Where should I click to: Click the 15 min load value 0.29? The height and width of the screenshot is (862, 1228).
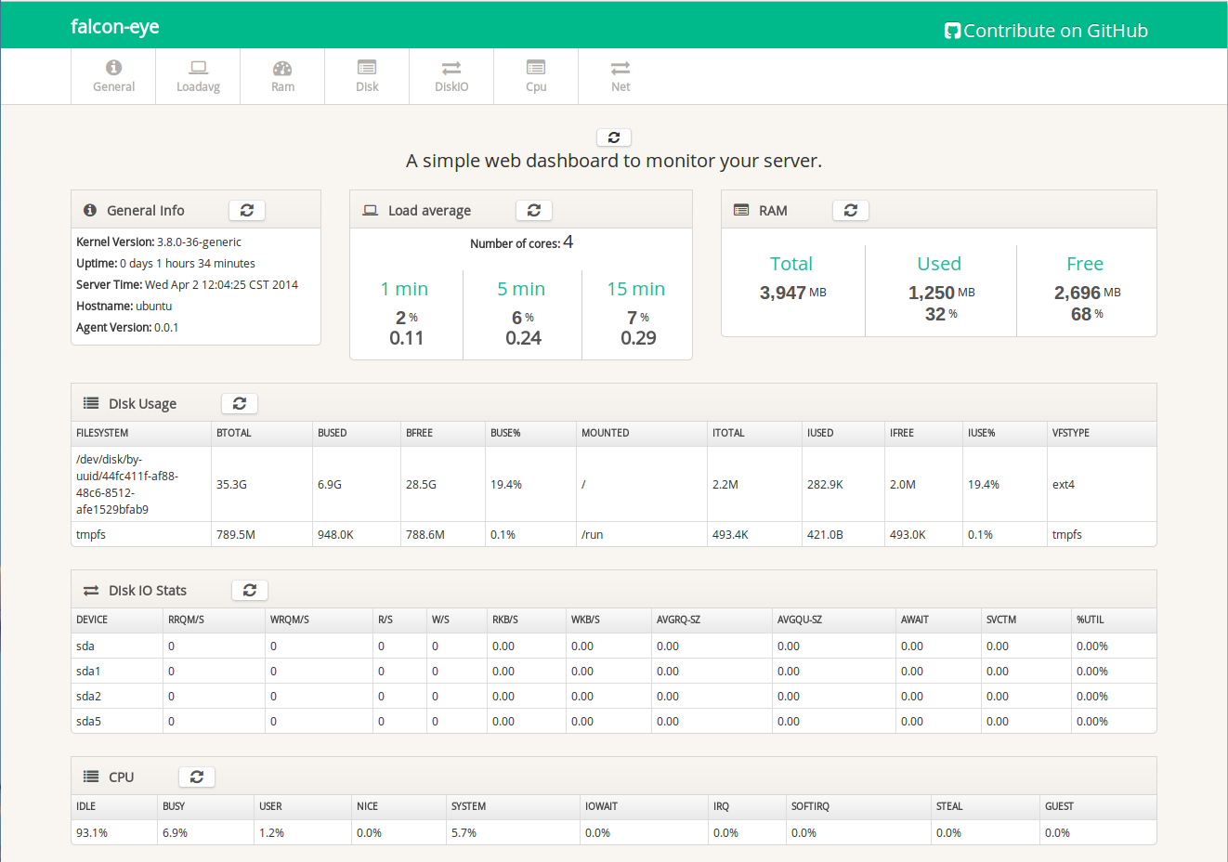click(639, 338)
